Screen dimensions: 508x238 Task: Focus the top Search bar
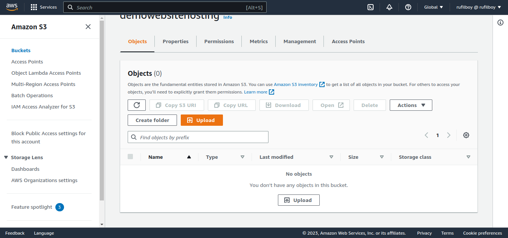click(165, 7)
